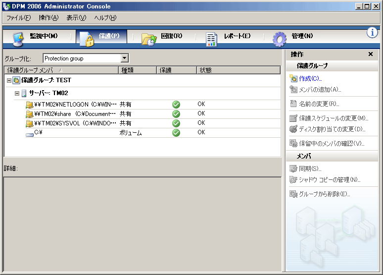The height and width of the screenshot is (275, 383).
Task: Click the padlock document icon of 保護 tab
Action: (87, 39)
